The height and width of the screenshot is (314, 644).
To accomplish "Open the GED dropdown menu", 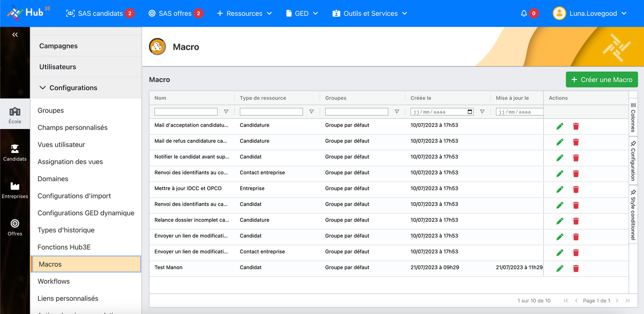I will click(x=302, y=13).
